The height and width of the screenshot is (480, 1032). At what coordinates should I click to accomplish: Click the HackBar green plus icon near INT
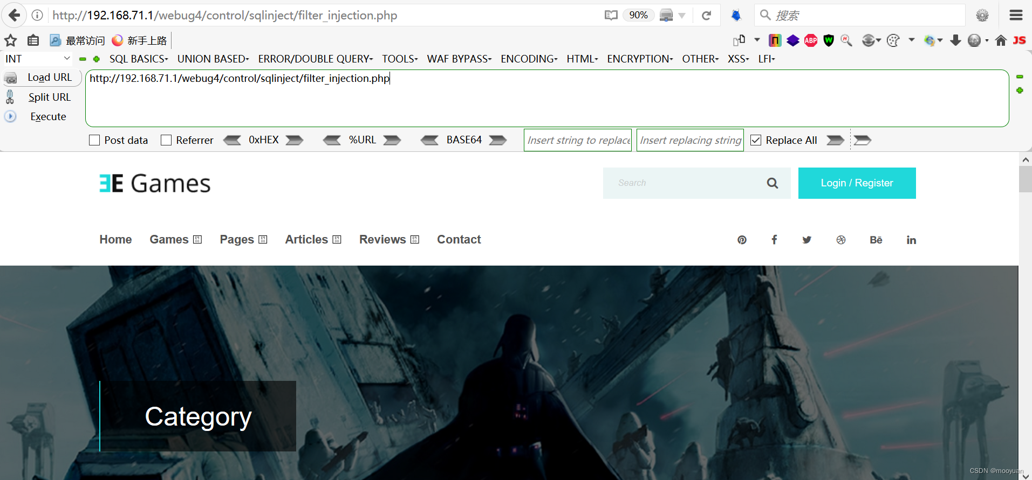(x=97, y=59)
